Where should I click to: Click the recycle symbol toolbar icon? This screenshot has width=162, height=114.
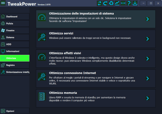coord(111,3)
